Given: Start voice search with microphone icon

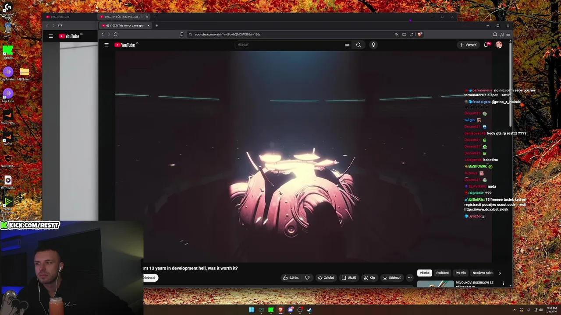Looking at the screenshot, I should pyautogui.click(x=373, y=45).
